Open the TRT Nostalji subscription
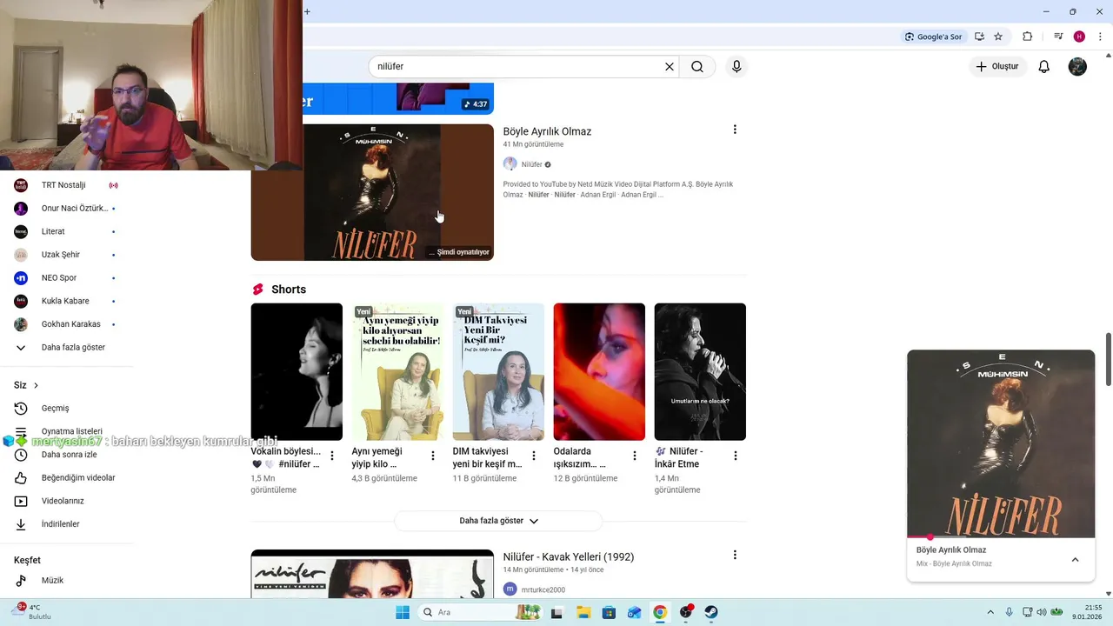Screen dimensions: 1113x626 coord(65,185)
